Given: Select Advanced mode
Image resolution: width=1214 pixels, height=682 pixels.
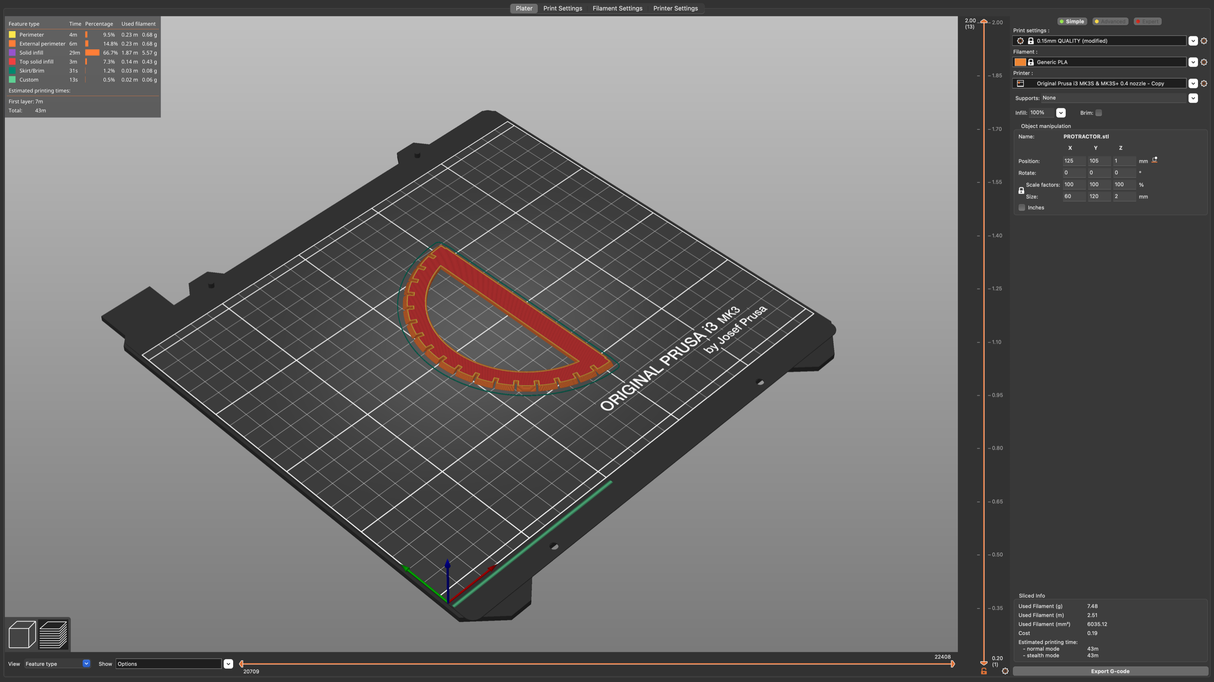Looking at the screenshot, I should [1110, 21].
